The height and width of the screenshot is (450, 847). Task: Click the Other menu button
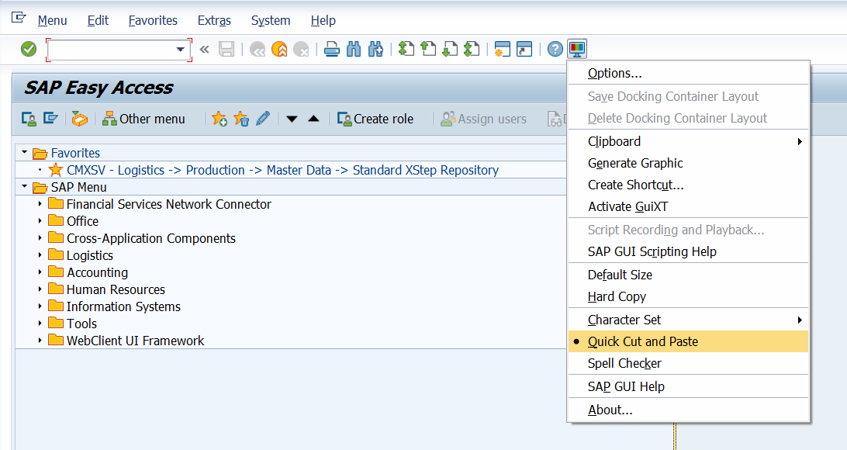(x=143, y=119)
